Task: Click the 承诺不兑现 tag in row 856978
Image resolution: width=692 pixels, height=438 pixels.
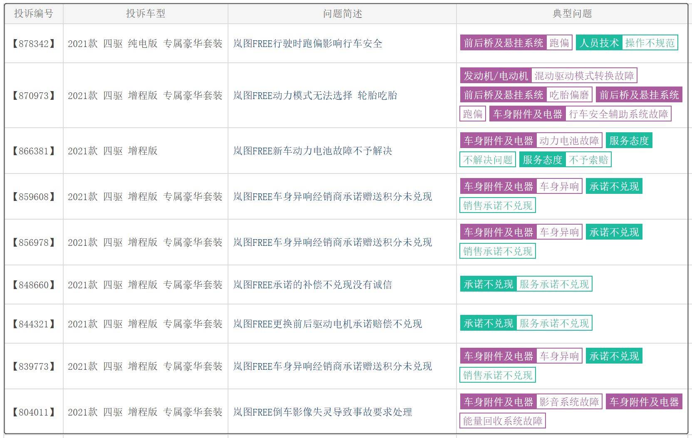Action: point(614,232)
